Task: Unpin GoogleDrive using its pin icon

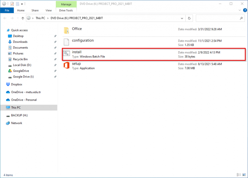Action: (x=55, y=71)
